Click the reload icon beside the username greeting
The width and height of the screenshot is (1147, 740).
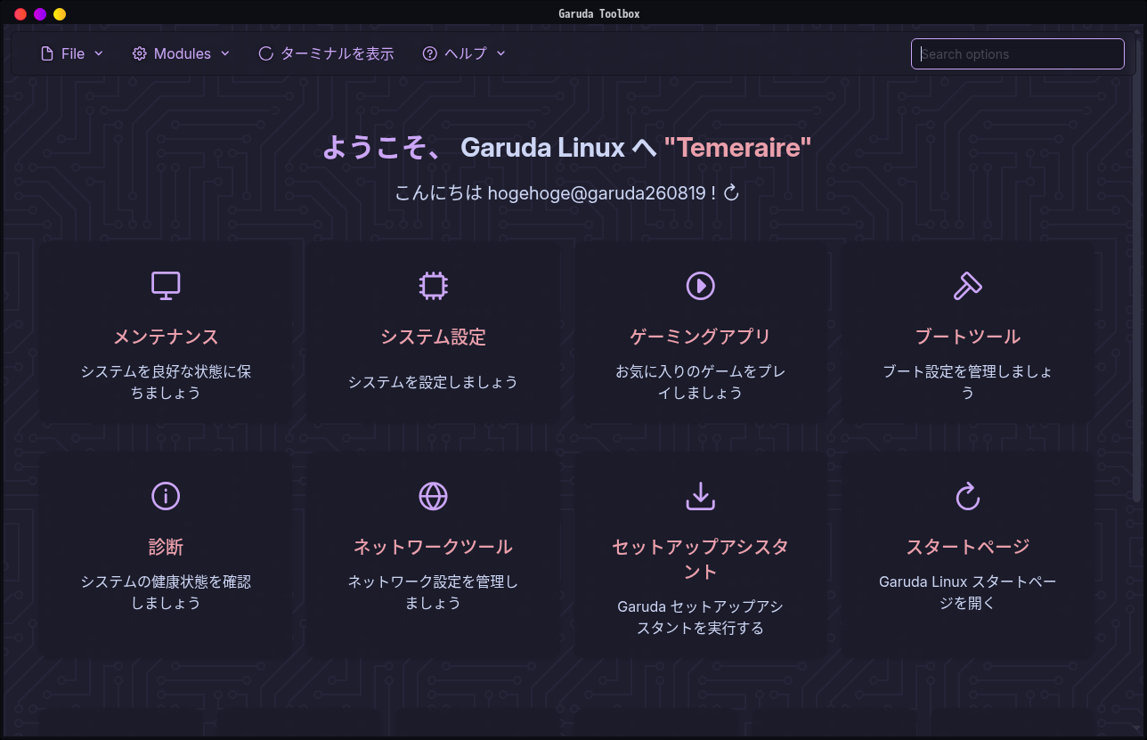pos(732,192)
